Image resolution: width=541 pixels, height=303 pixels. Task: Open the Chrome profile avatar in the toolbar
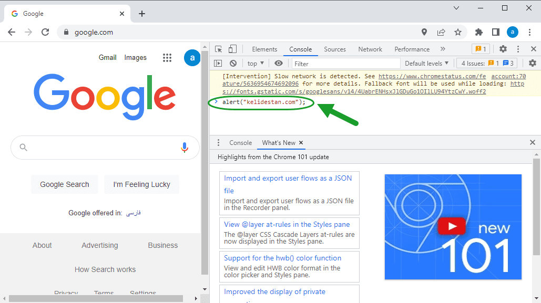[x=513, y=32]
